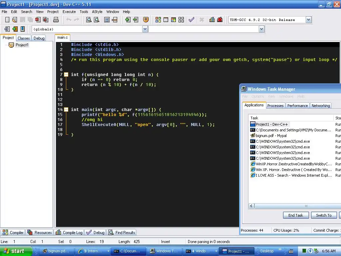This screenshot has height=256, width=341.
Task: Click the Print toolbar icon
Action: tap(56, 20)
